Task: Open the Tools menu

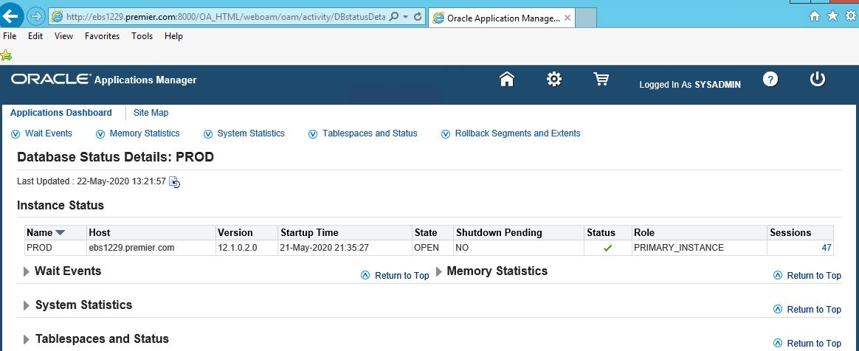Action: pyautogui.click(x=142, y=36)
